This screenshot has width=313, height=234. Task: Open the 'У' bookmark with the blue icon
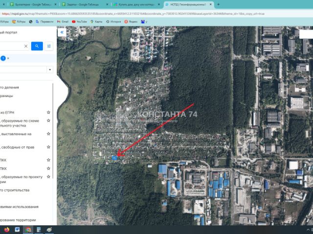pos(144,21)
